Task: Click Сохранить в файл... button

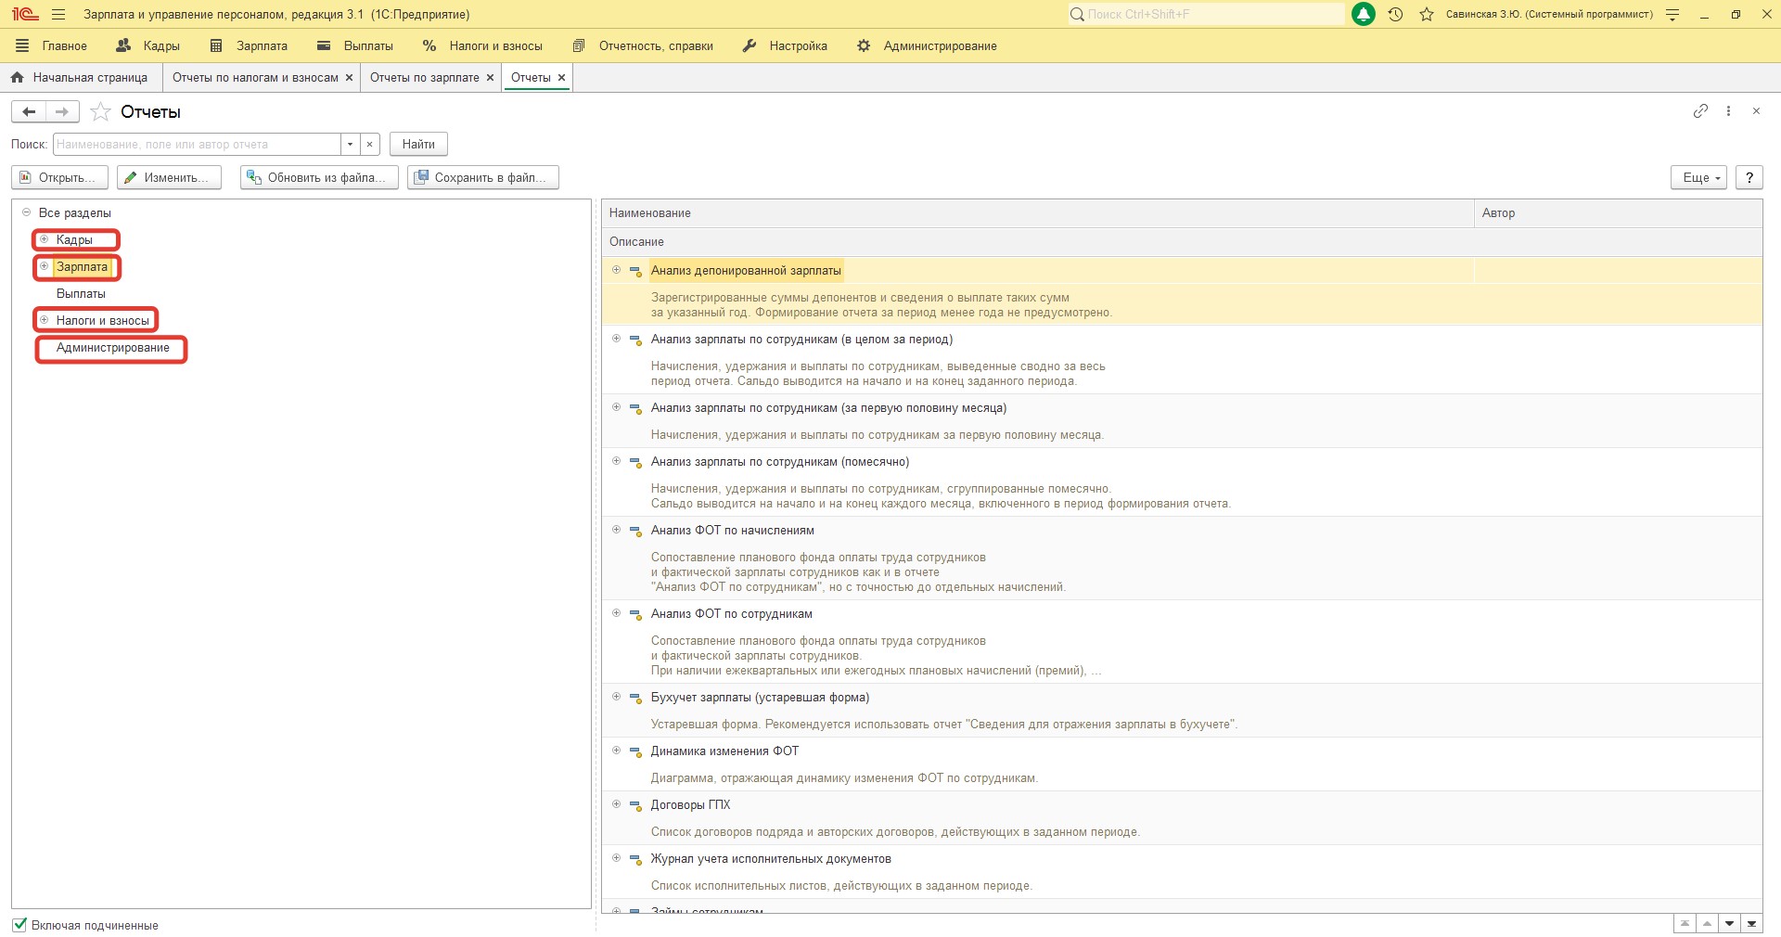Action: 483,177
